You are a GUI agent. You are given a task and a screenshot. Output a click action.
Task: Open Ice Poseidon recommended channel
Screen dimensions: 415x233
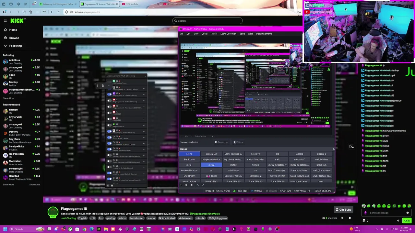[21, 155]
